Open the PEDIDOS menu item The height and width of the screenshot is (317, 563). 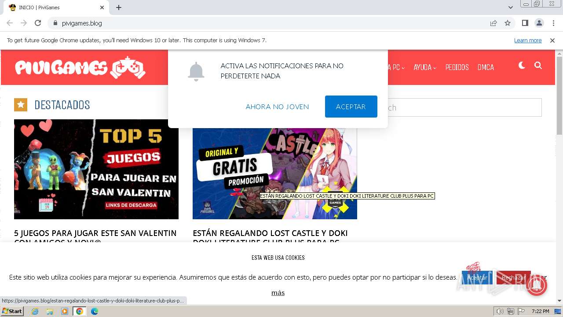pos(457,67)
